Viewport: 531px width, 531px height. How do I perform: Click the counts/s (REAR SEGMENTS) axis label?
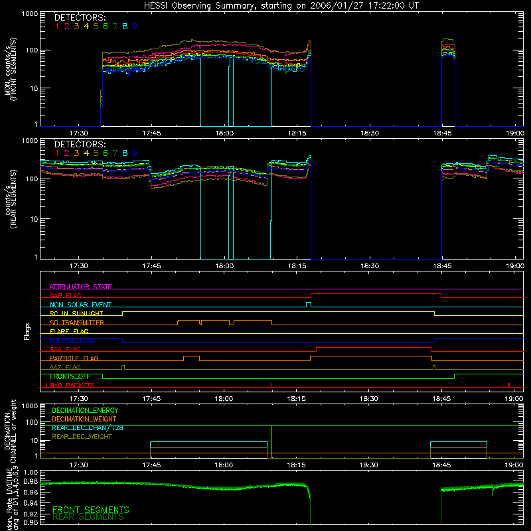11,198
